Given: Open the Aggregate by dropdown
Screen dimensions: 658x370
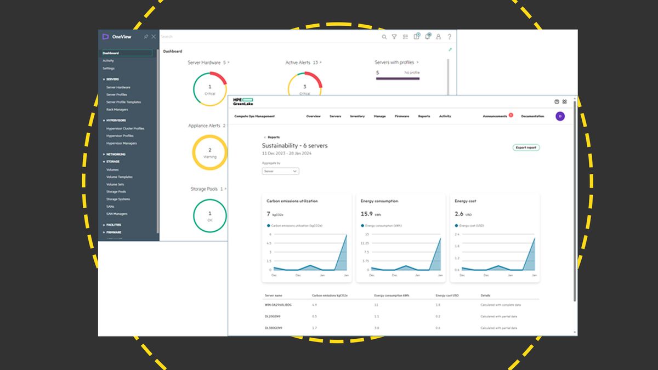Looking at the screenshot, I should 280,171.
